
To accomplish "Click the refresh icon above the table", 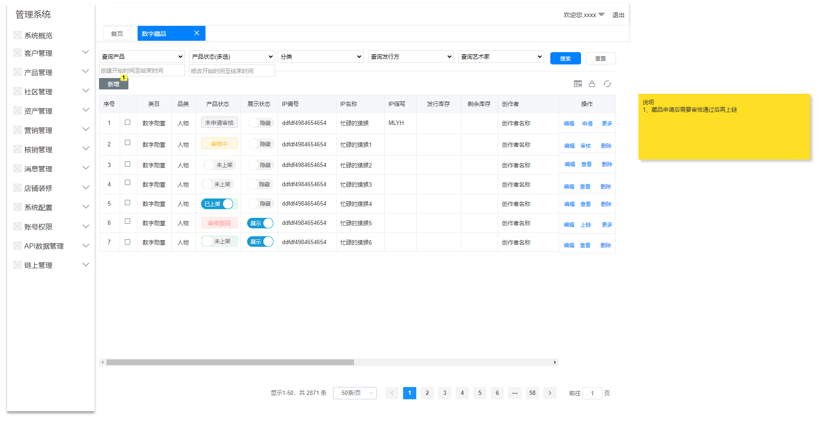I will 607,84.
